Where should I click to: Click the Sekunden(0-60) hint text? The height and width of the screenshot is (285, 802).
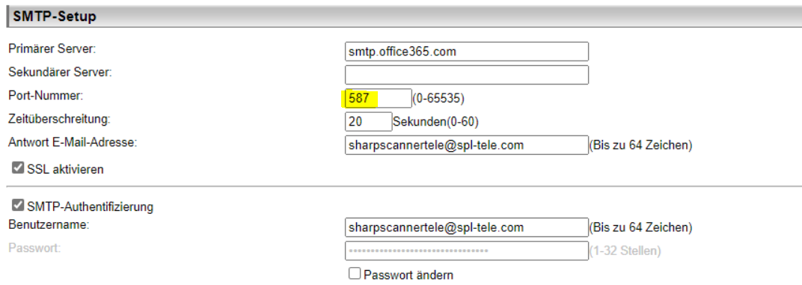point(435,122)
